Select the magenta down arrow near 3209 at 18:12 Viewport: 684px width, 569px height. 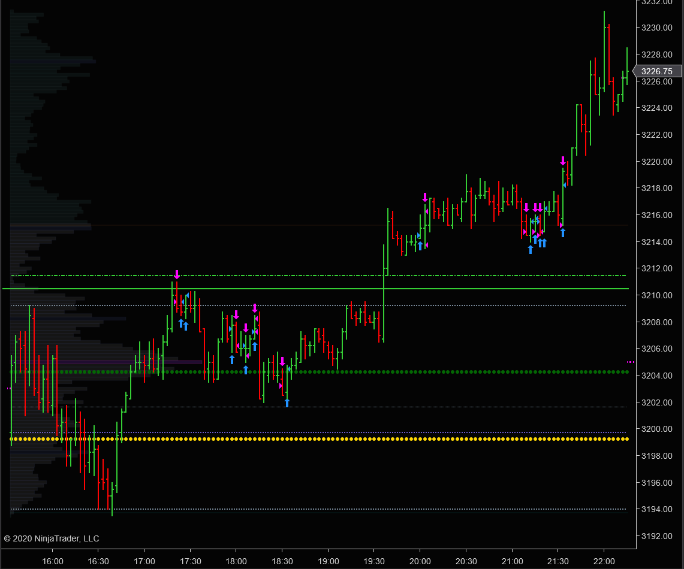[255, 308]
